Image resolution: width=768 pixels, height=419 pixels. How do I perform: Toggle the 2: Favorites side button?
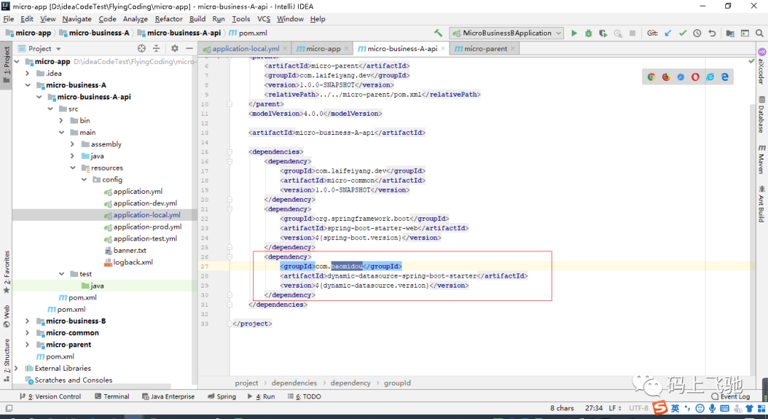6,272
